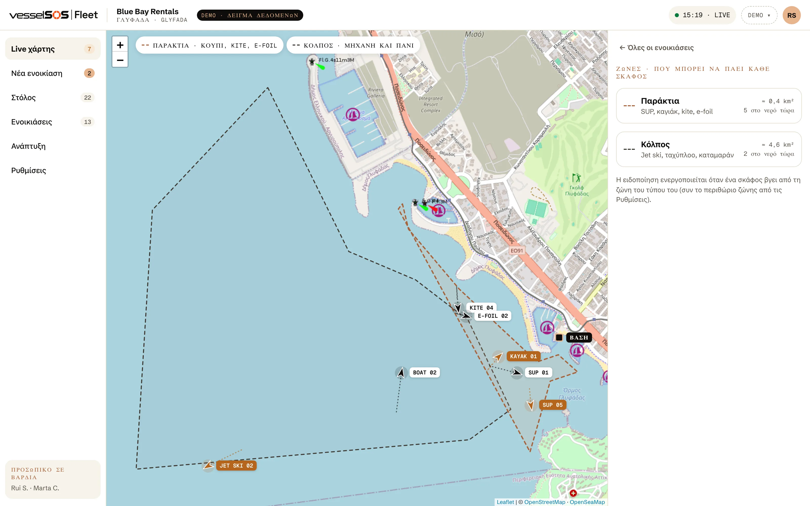
Task: Open the OpenStreetMap attribution link
Action: (x=544, y=502)
